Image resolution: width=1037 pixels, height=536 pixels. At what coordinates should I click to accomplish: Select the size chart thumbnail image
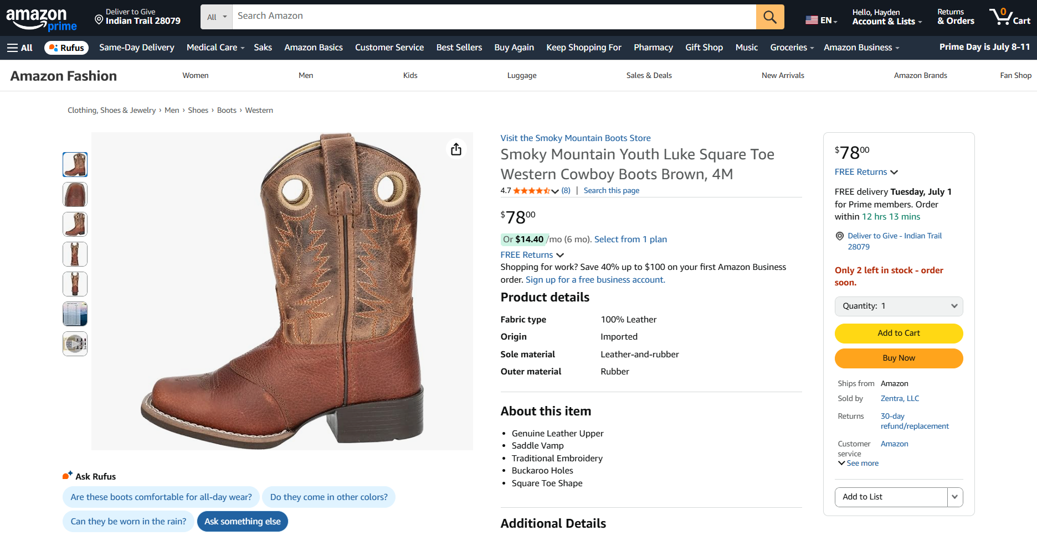(75, 314)
